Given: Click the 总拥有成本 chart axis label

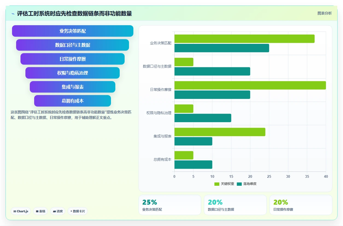Looking at the screenshot, I should (x=162, y=159).
